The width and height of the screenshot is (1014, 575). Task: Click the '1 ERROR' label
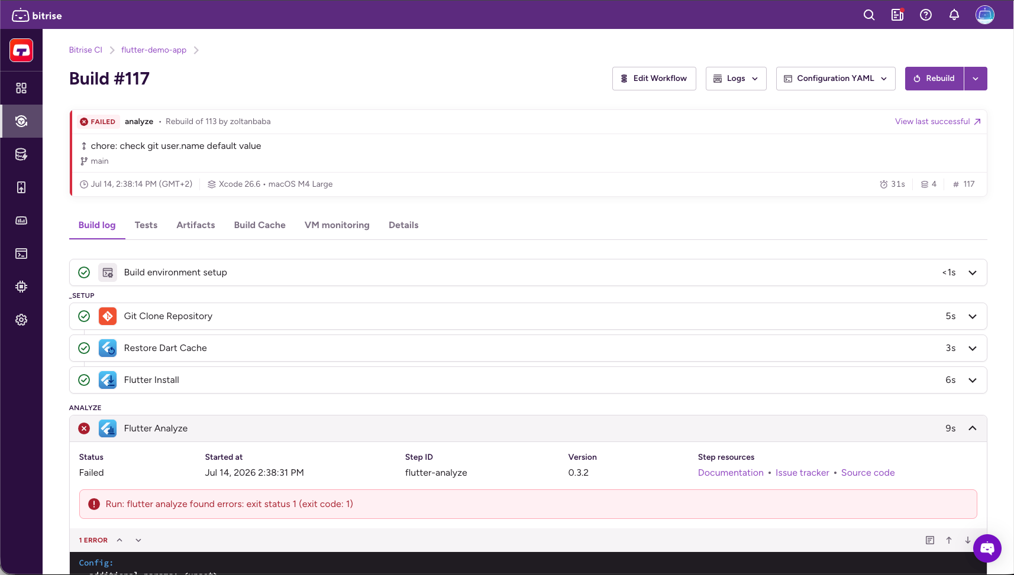pyautogui.click(x=93, y=540)
